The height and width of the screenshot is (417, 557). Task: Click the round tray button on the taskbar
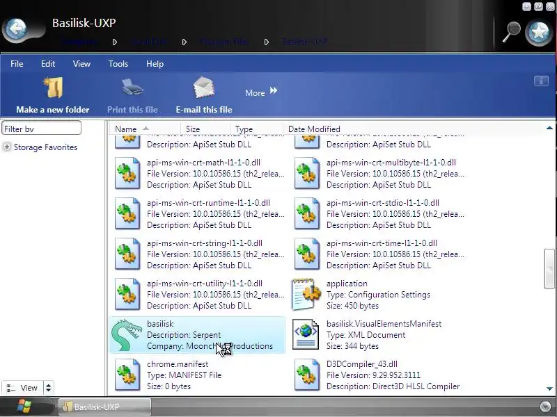[545, 407]
